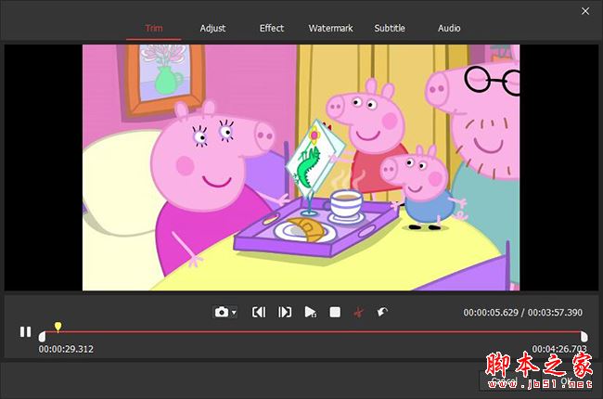Viewport: 603px width, 399px height.
Task: Click the 00:00:29.312 start time label
Action: tap(66, 350)
